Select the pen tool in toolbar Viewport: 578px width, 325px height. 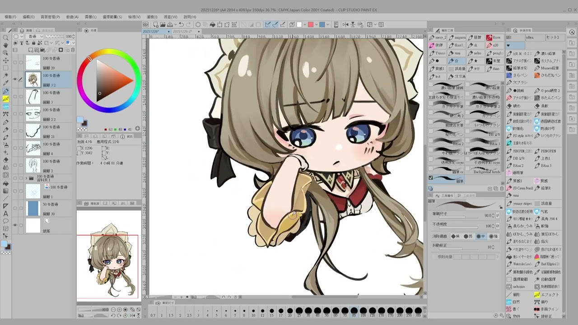pyautogui.click(x=5, y=91)
